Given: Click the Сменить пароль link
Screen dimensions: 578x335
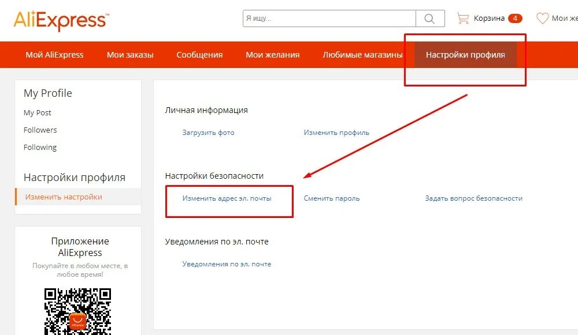Looking at the screenshot, I should tap(332, 198).
